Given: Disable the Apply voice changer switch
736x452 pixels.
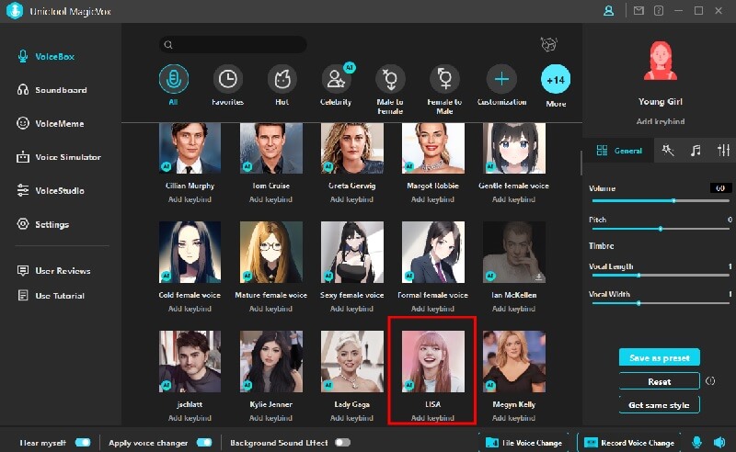Looking at the screenshot, I should pyautogui.click(x=204, y=442).
